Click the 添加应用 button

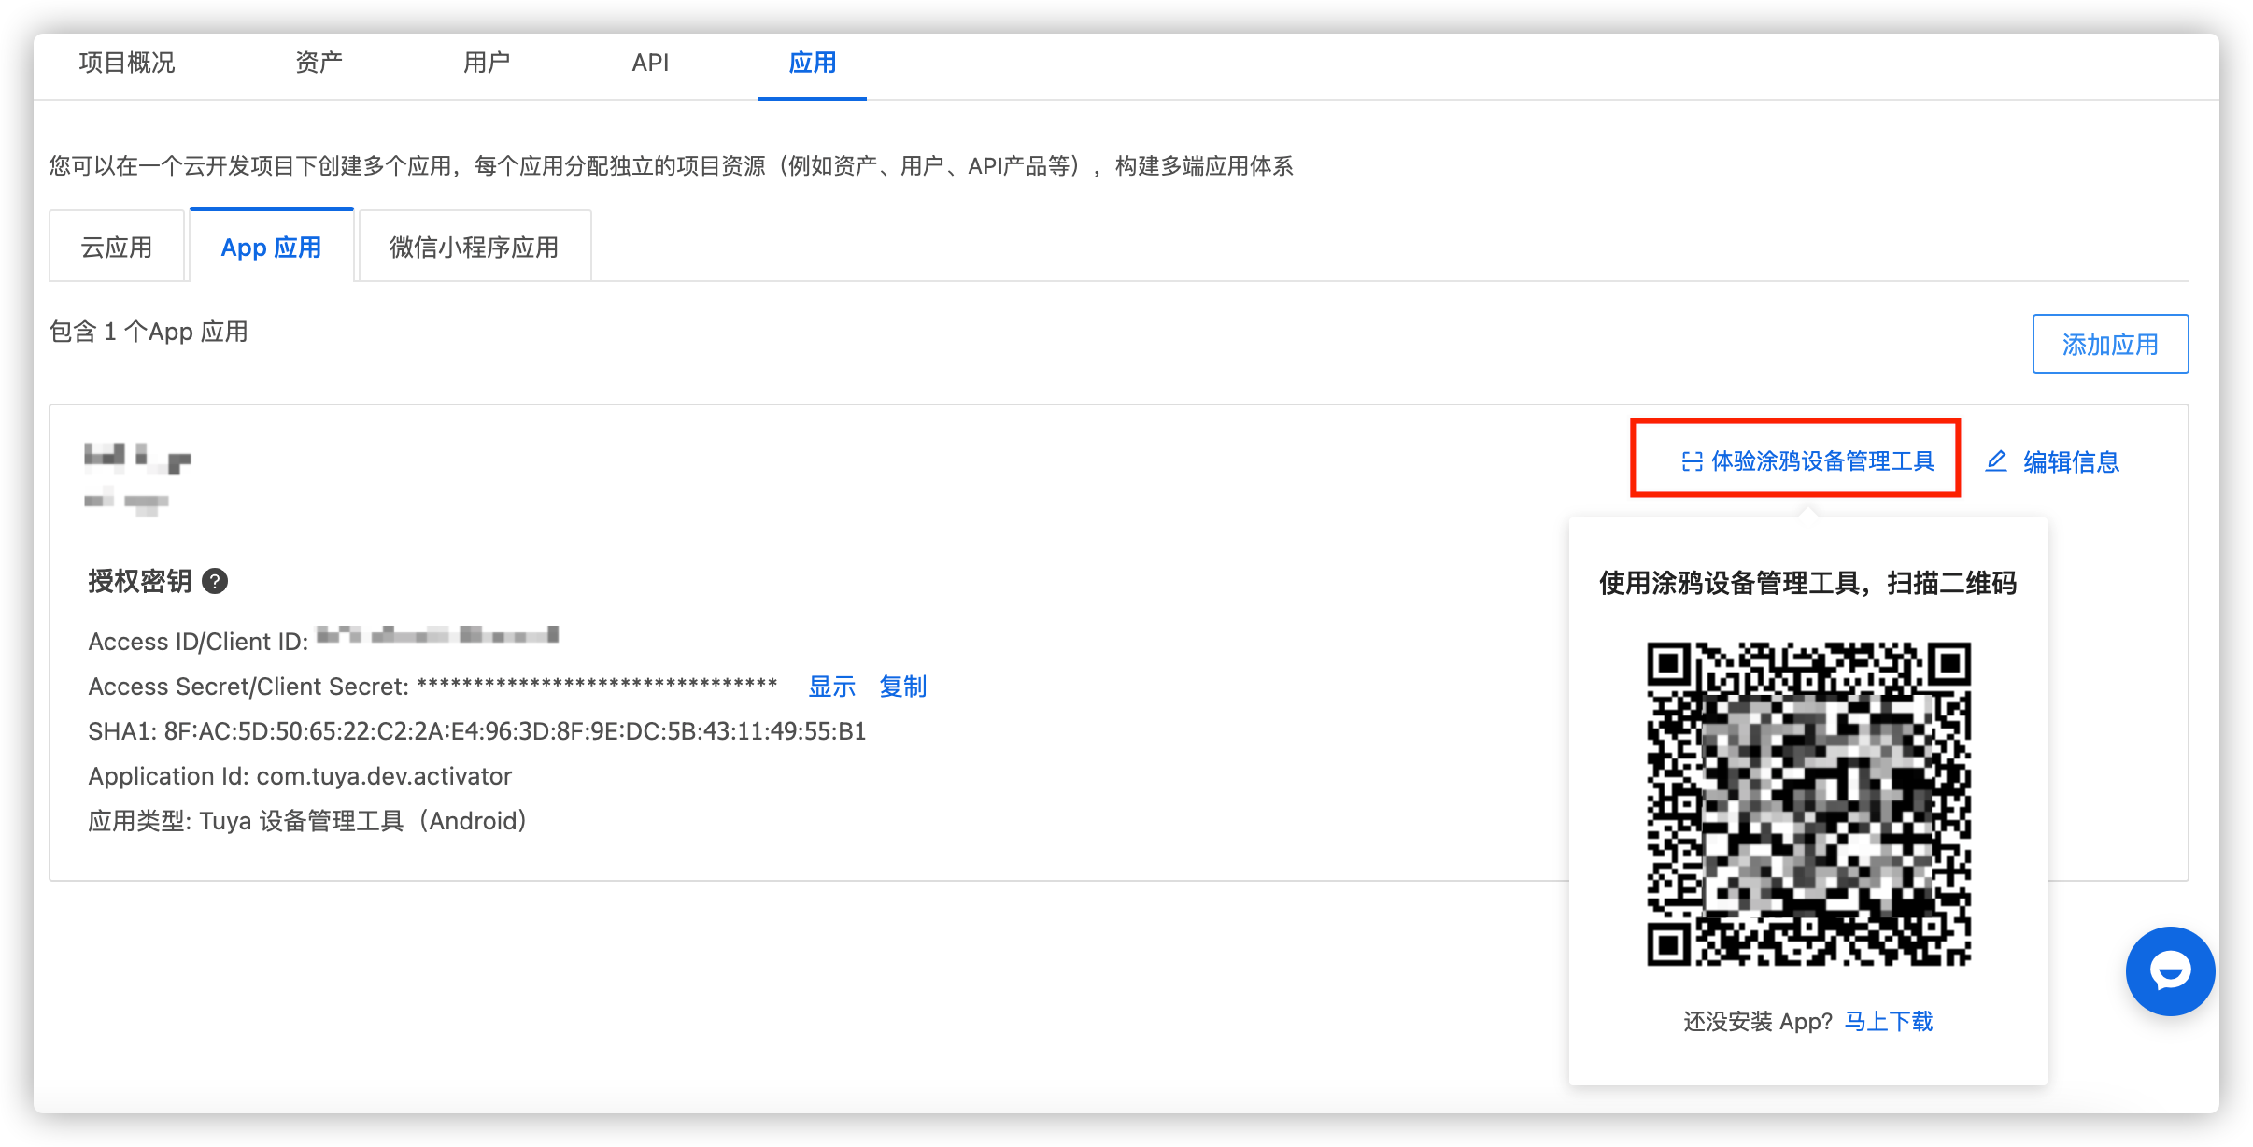(2110, 344)
